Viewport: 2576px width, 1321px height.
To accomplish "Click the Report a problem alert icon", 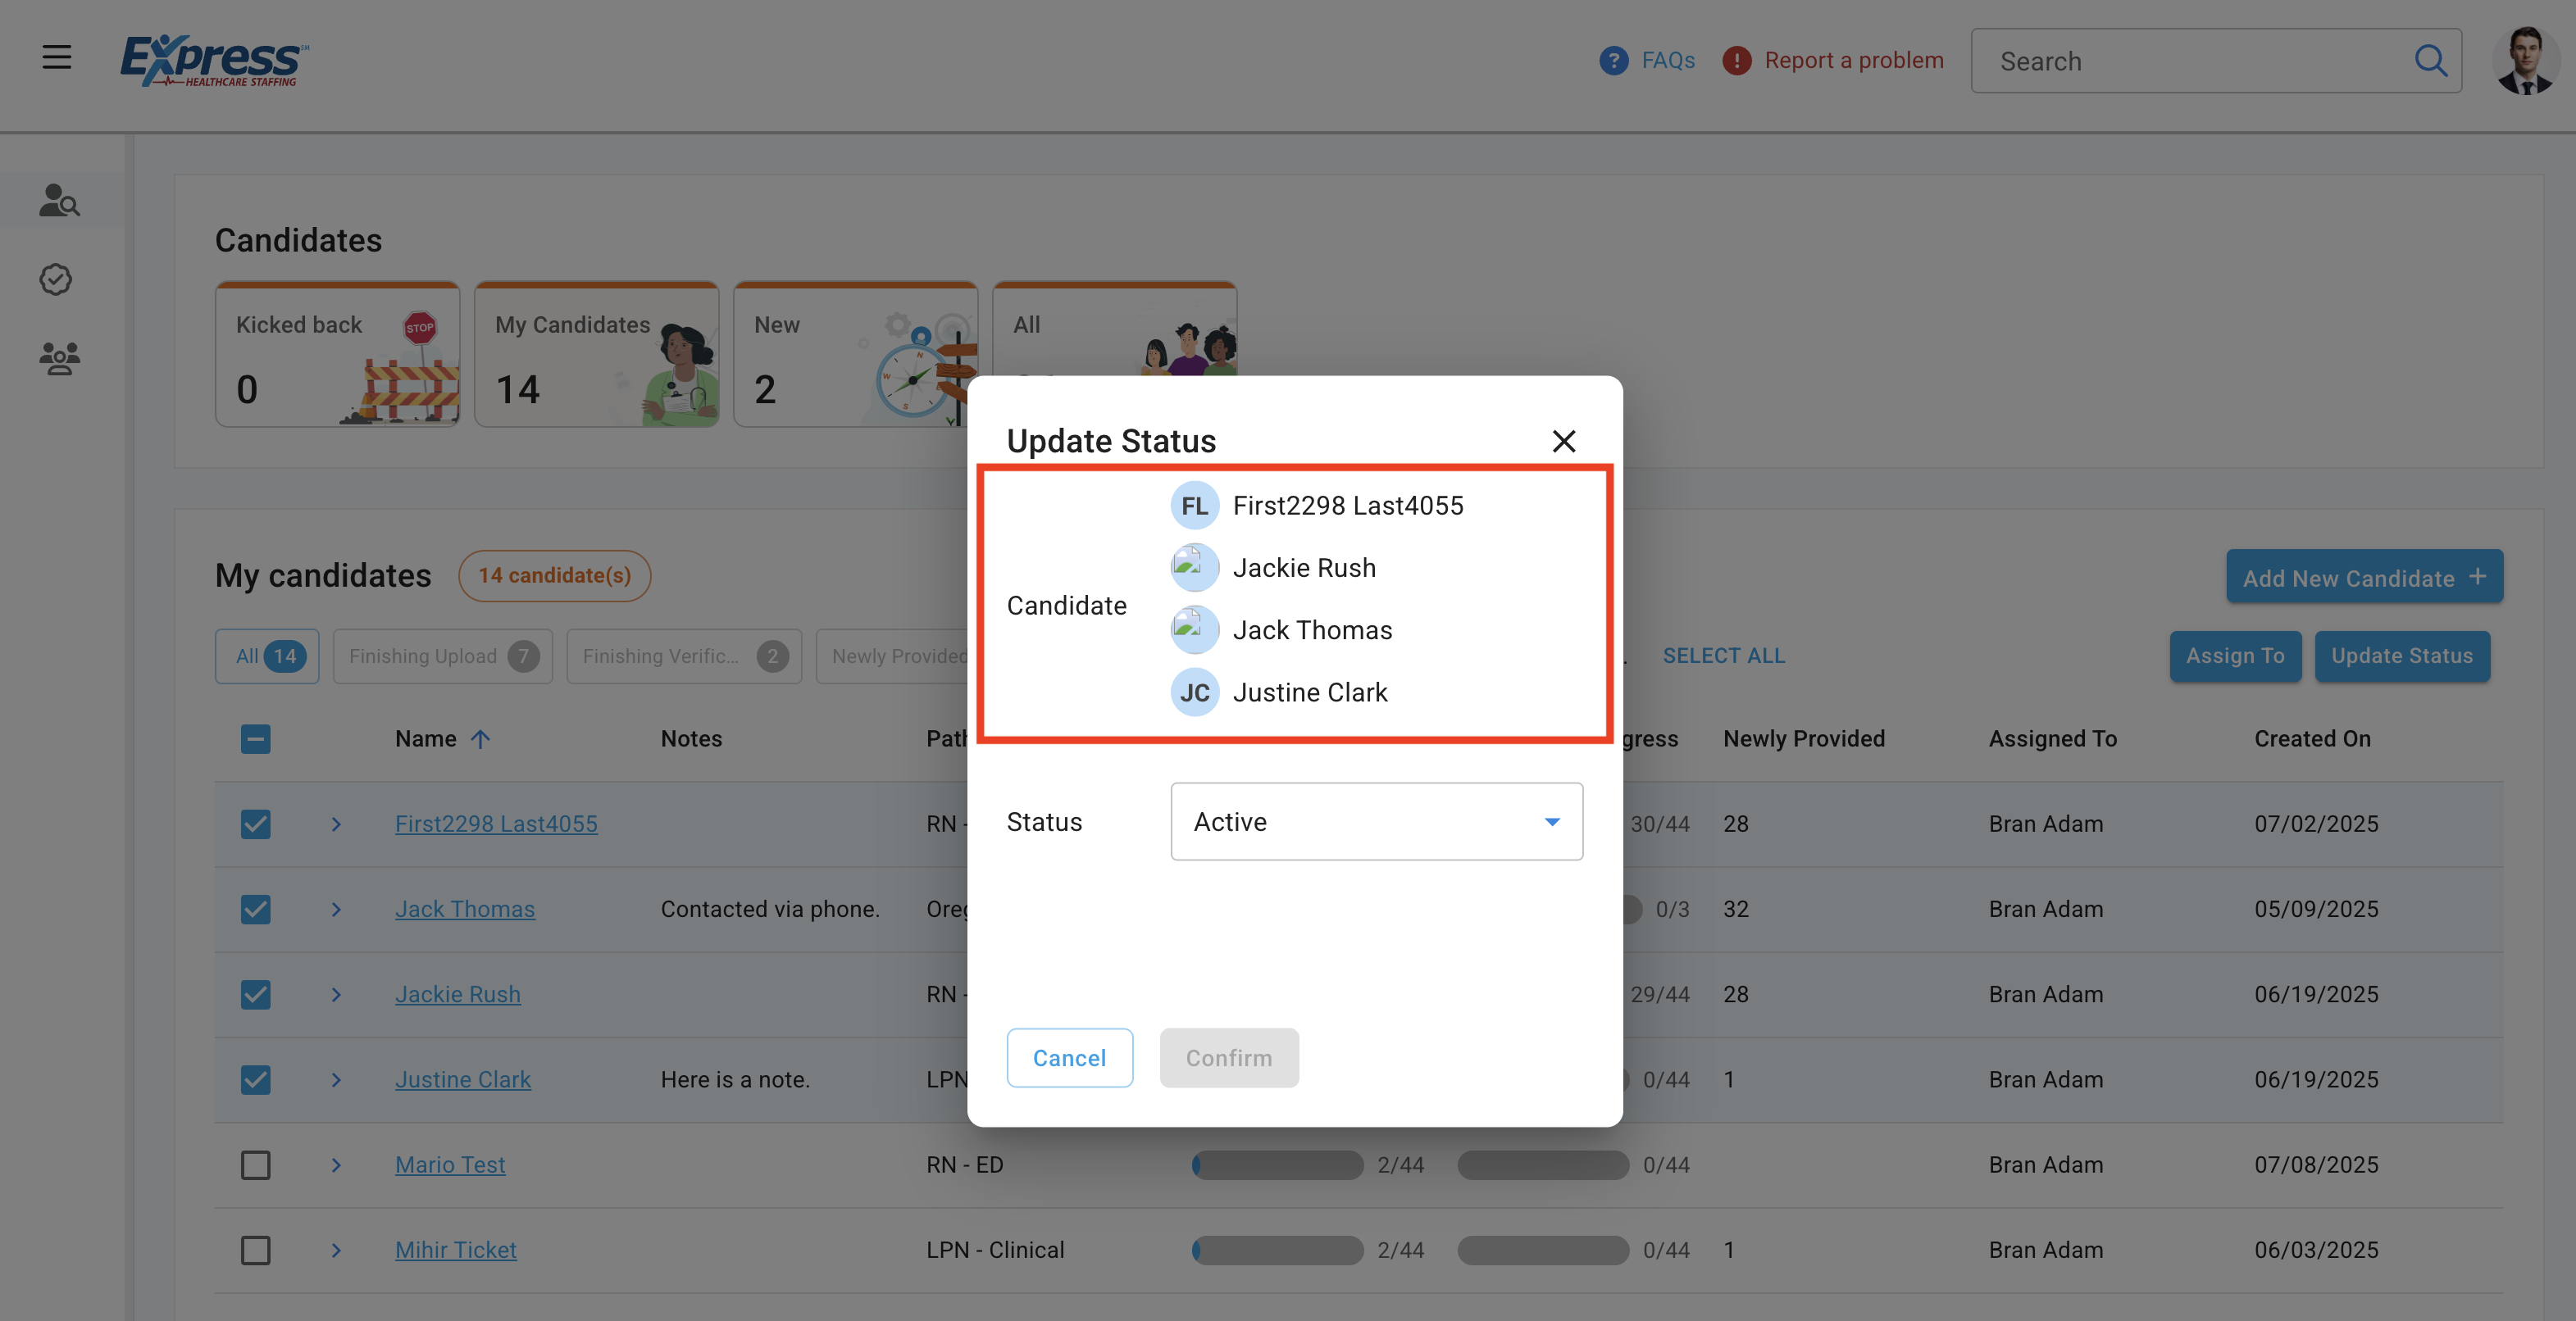I will point(1737,61).
